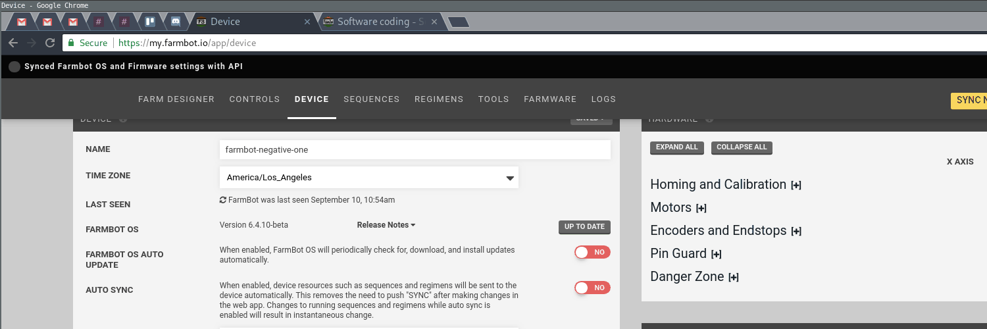
Task: Switch to the Discord browser tab
Action: pos(176,22)
